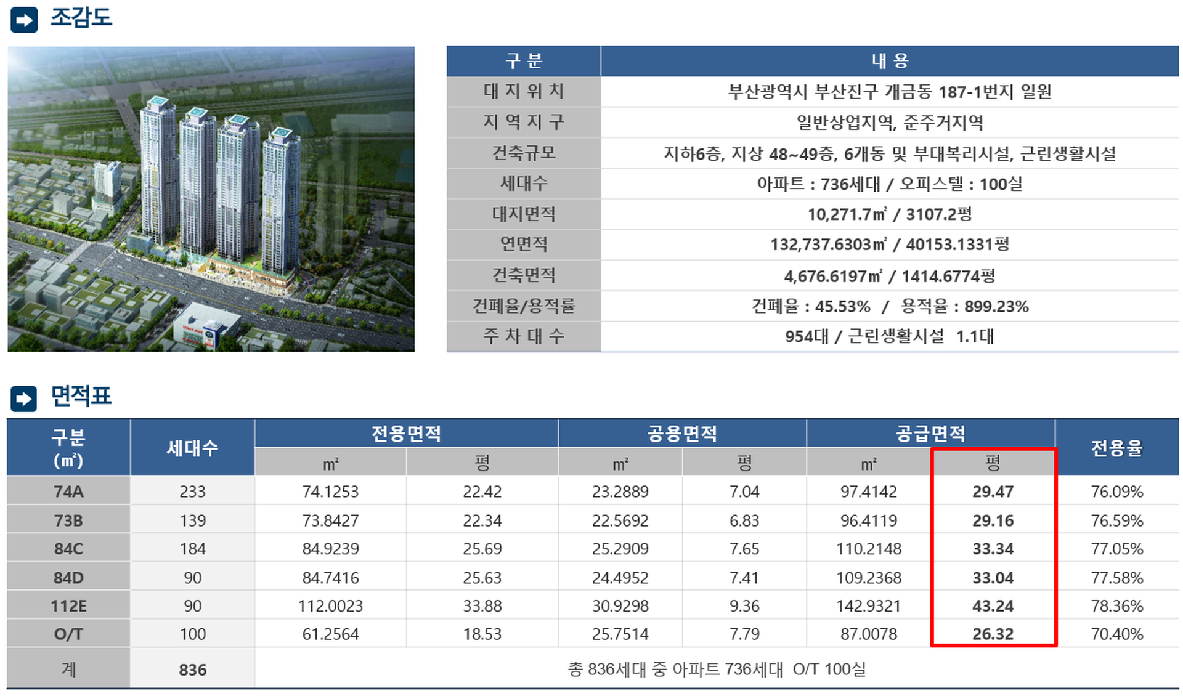The image size is (1183, 696).
Task: Click the total 836 households cell
Action: click(x=192, y=670)
